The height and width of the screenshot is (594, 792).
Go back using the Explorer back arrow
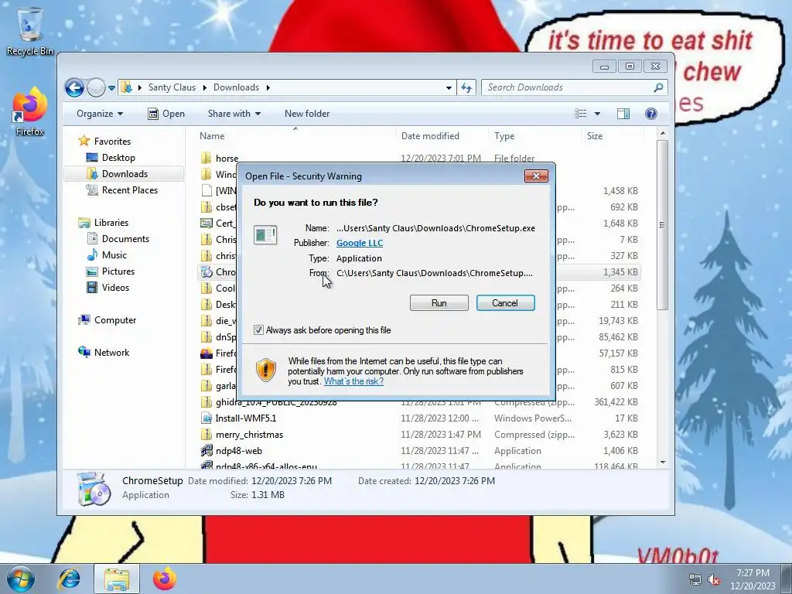[x=74, y=88]
